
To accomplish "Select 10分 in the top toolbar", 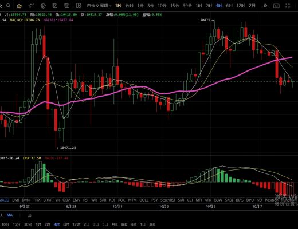I will coord(162,6).
